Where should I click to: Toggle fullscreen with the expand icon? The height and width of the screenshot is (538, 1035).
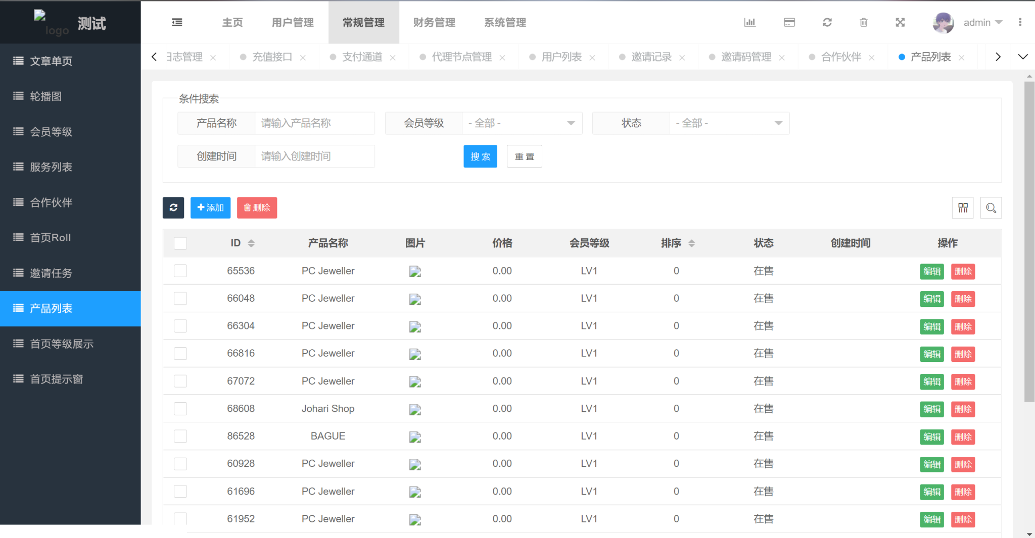coord(900,22)
